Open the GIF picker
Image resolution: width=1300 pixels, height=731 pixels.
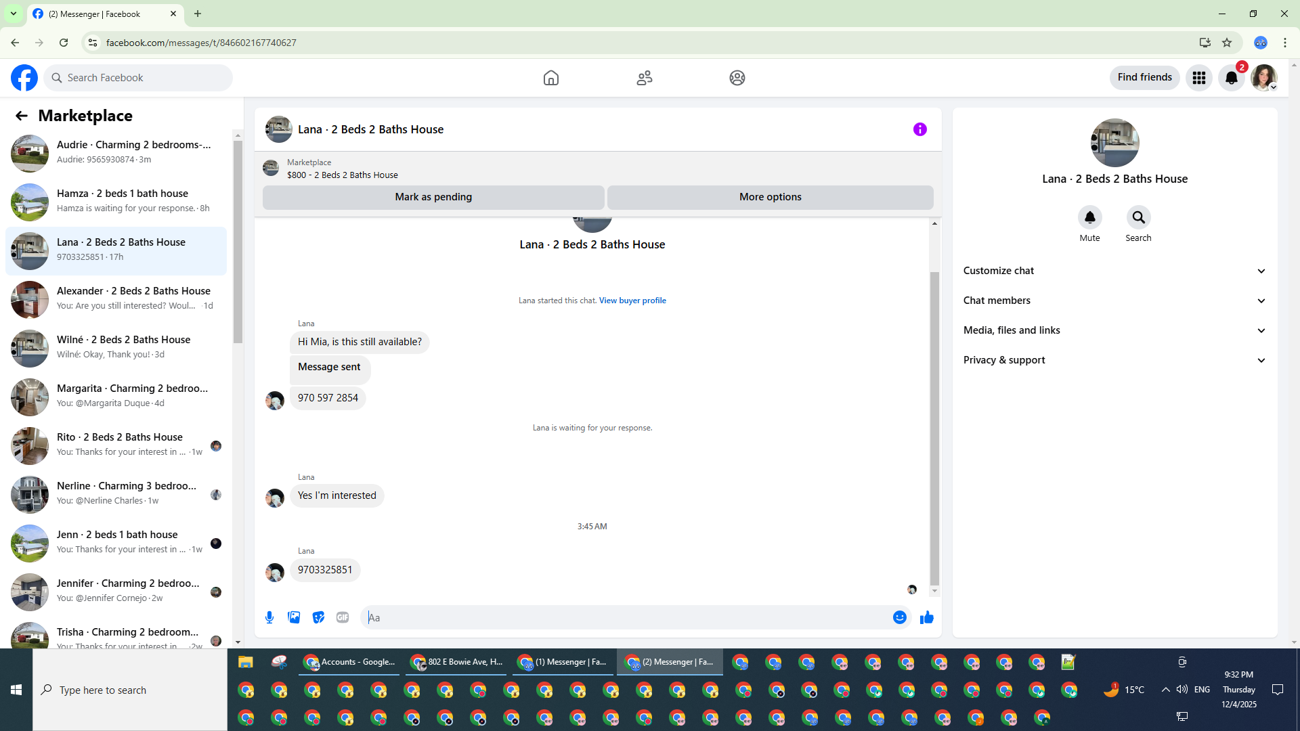click(x=343, y=617)
